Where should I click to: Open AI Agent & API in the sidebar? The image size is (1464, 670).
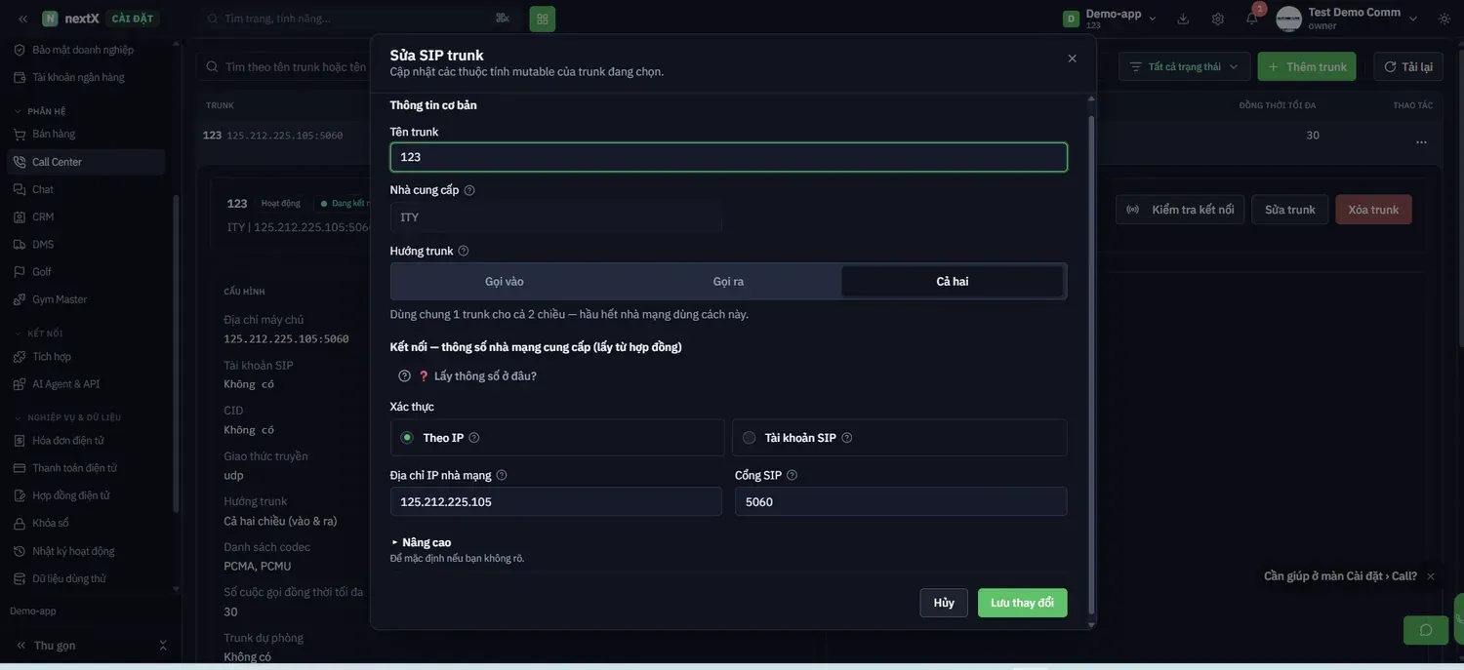pos(86,384)
